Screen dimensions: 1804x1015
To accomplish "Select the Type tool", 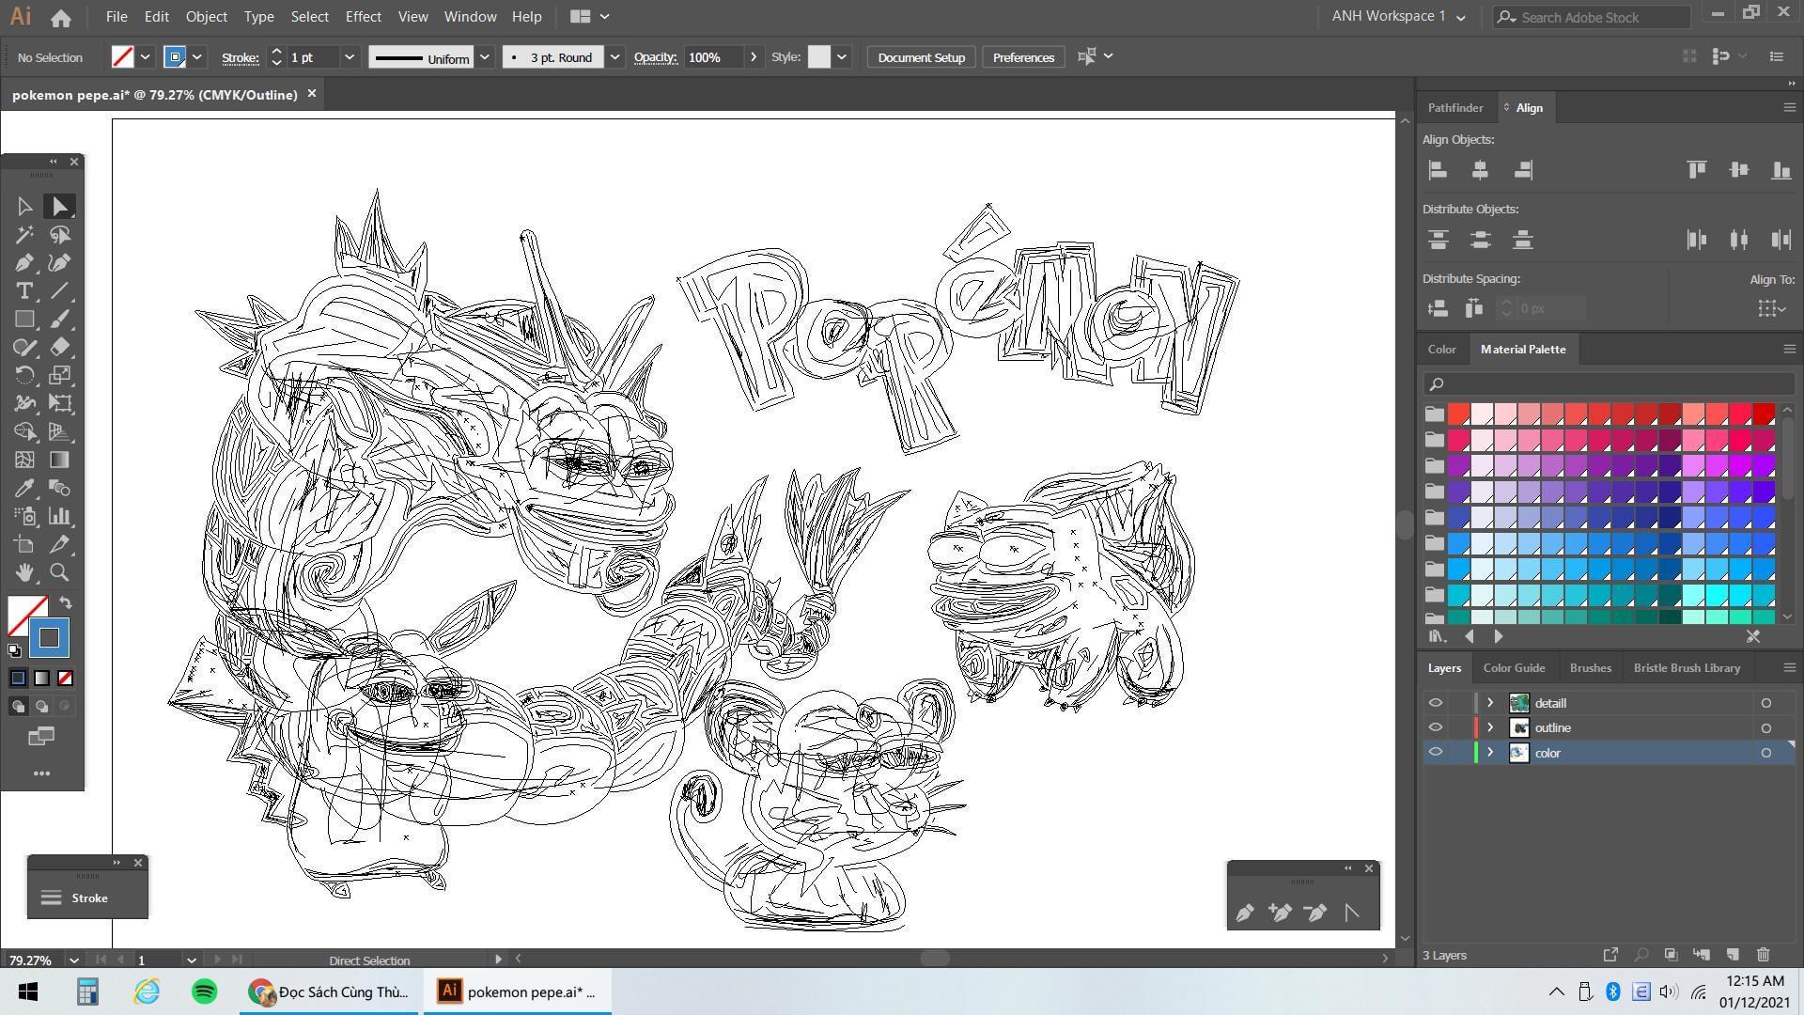I will point(24,291).
